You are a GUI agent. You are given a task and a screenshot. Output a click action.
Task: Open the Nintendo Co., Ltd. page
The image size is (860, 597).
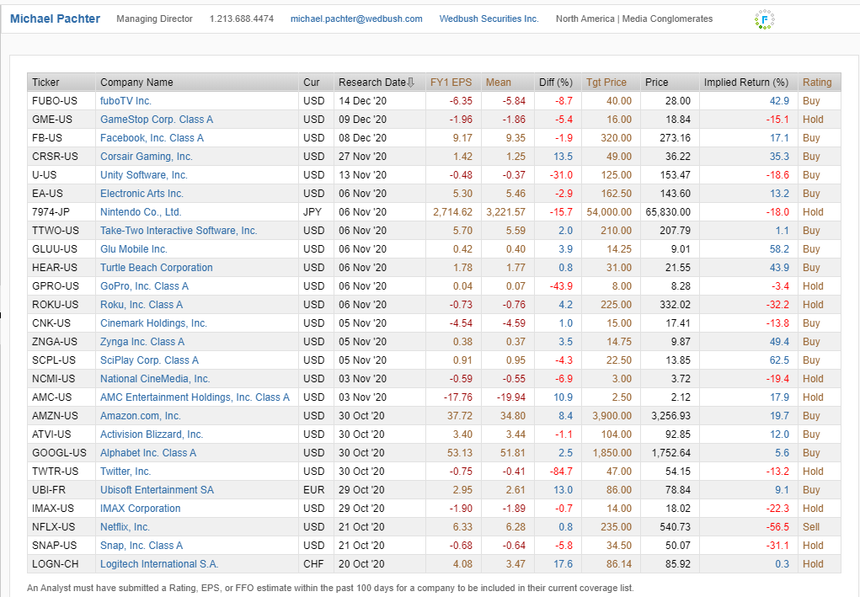[x=141, y=211]
